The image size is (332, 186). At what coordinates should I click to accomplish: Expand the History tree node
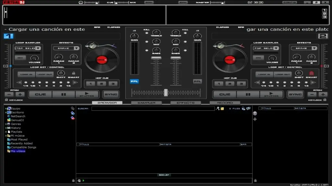[6, 128]
